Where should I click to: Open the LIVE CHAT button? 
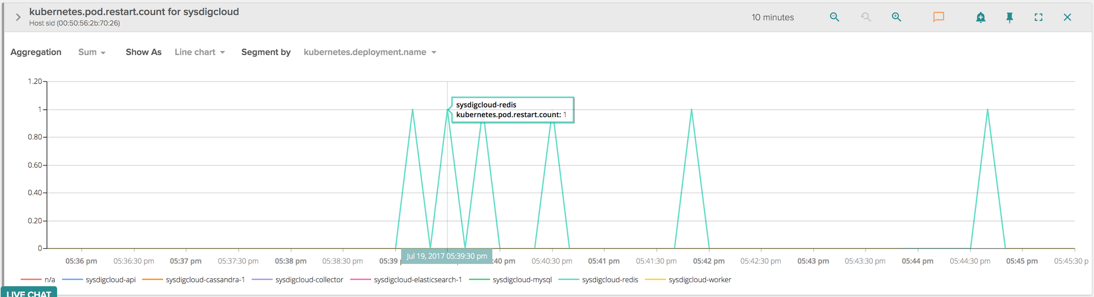(x=29, y=292)
